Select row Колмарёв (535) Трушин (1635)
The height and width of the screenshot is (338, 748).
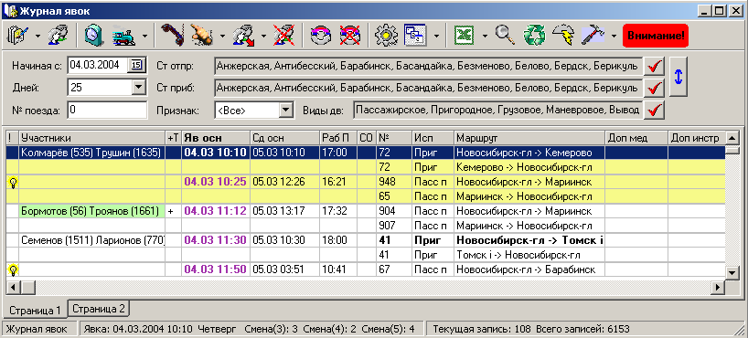(92, 153)
